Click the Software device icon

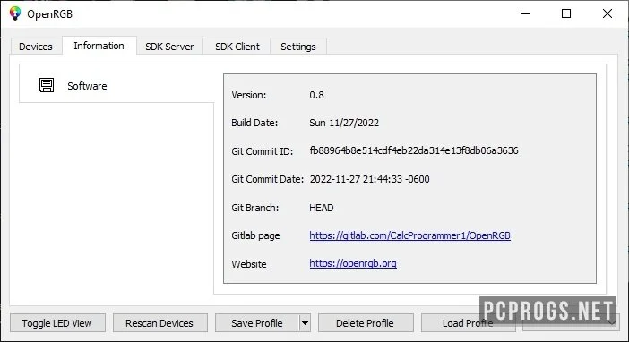[x=47, y=85]
